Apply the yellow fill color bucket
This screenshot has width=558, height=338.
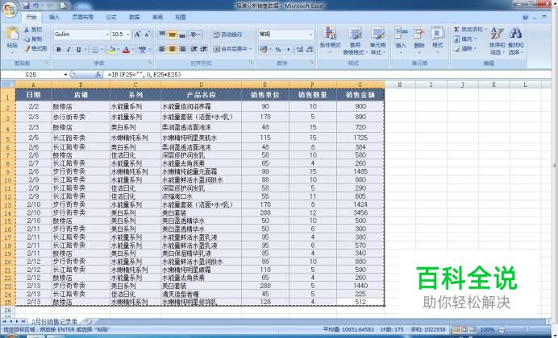(111, 50)
